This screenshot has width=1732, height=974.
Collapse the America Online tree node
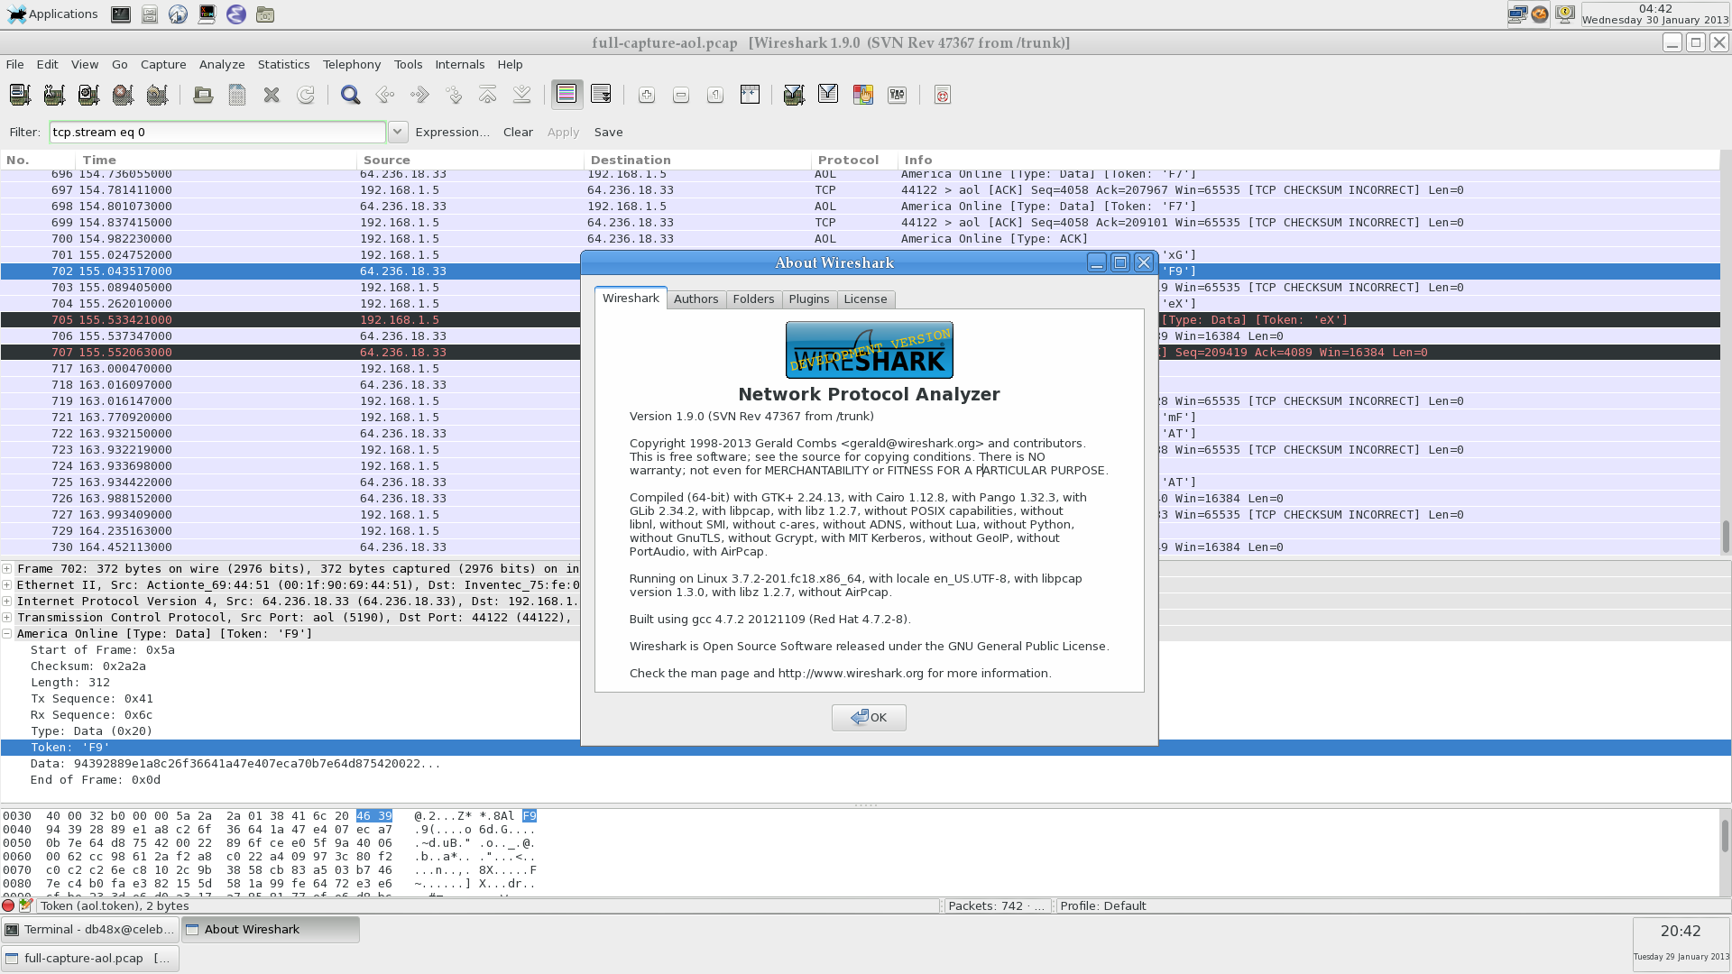coord(7,634)
